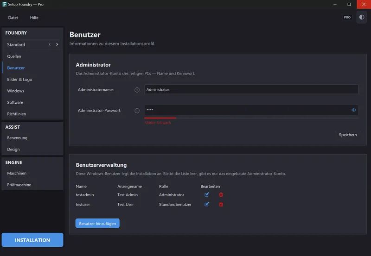Click the 'Standardbenutzer' role cell
Viewport: 371px width, 256px height.
[x=175, y=205]
